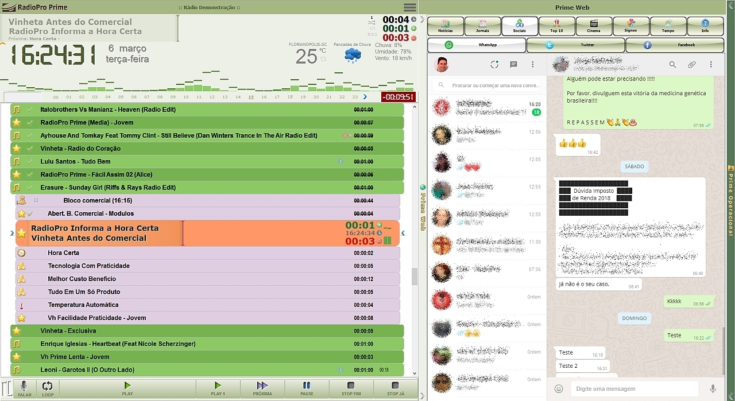Click the rain cloud weather icon
Screen dimensions: 735x401
pyautogui.click(x=353, y=56)
